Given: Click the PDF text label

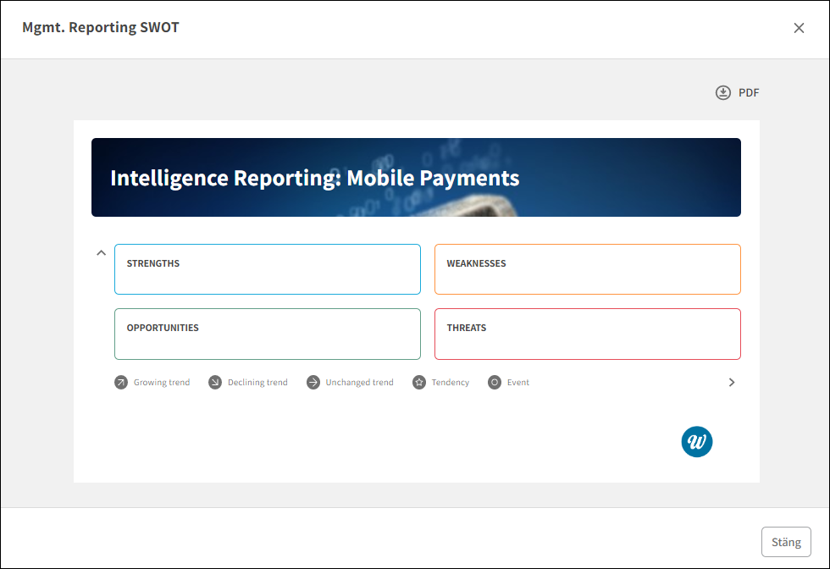Looking at the screenshot, I should (x=749, y=93).
